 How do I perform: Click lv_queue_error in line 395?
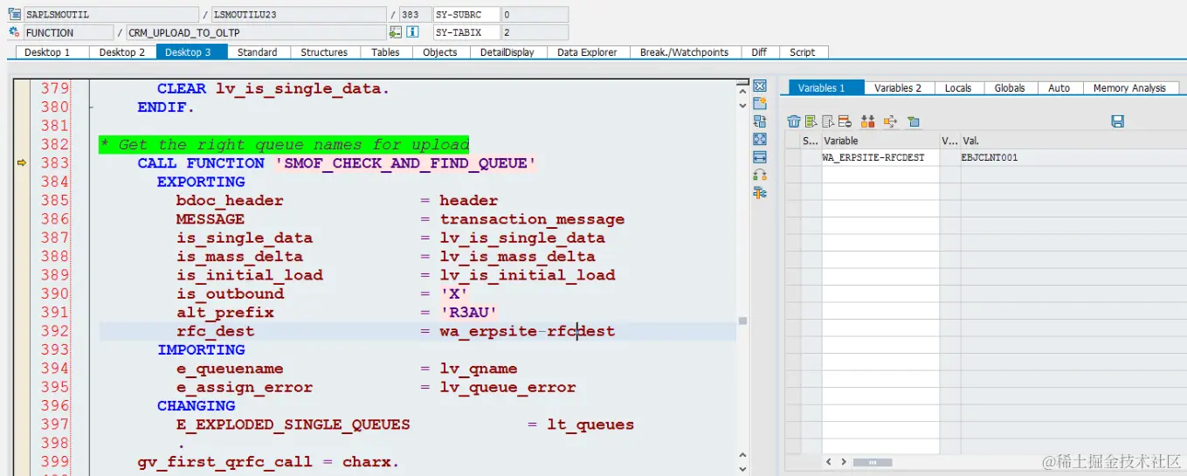point(507,387)
